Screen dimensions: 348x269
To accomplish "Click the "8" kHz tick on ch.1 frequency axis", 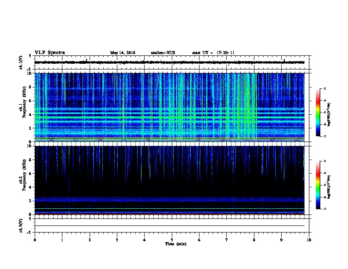I will (x=30, y=87).
